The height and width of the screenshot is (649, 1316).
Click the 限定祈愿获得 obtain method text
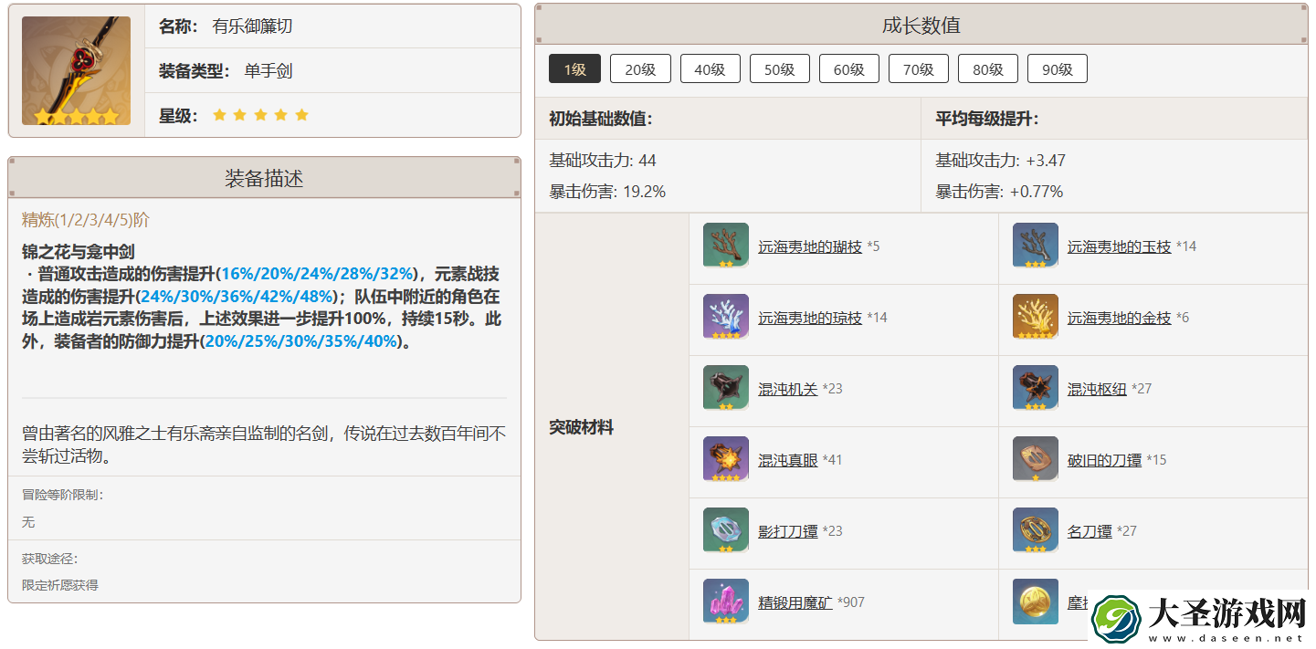(60, 585)
